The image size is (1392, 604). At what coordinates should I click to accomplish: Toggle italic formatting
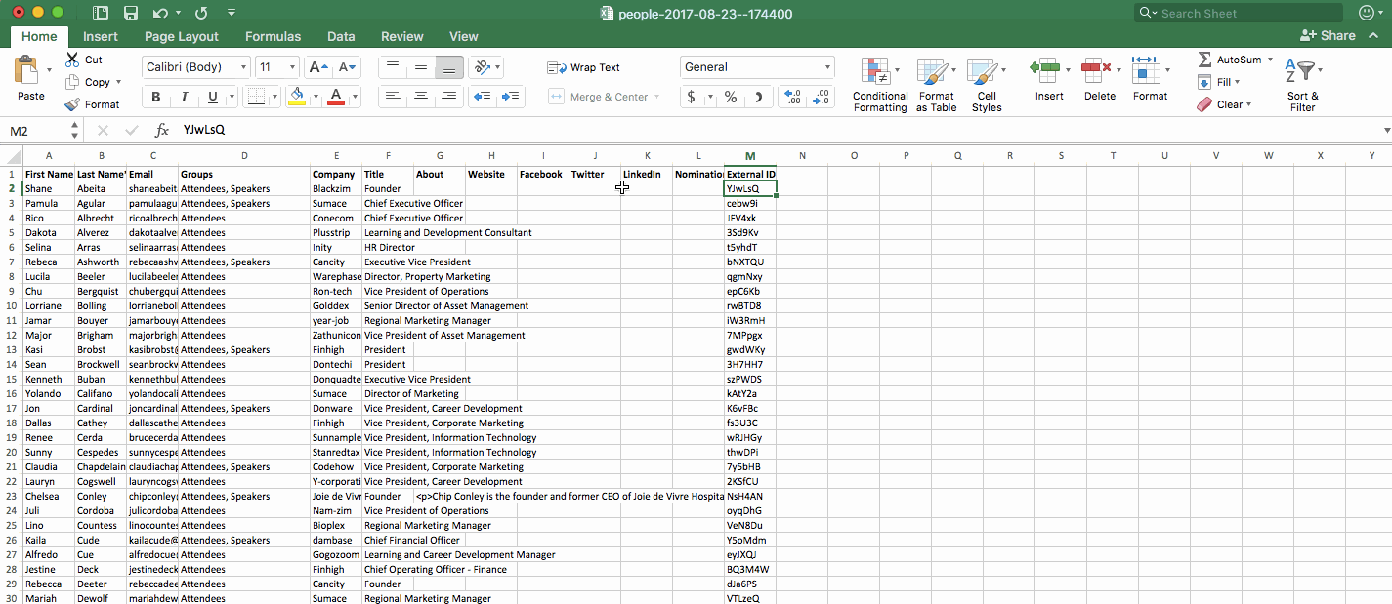coord(184,97)
